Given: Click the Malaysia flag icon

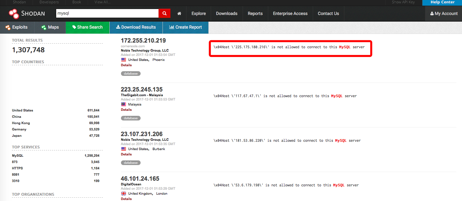Looking at the screenshot, I should click(x=124, y=104).
